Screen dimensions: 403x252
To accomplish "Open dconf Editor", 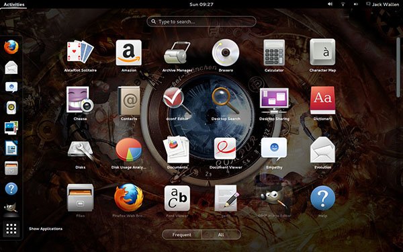I will (177, 101).
